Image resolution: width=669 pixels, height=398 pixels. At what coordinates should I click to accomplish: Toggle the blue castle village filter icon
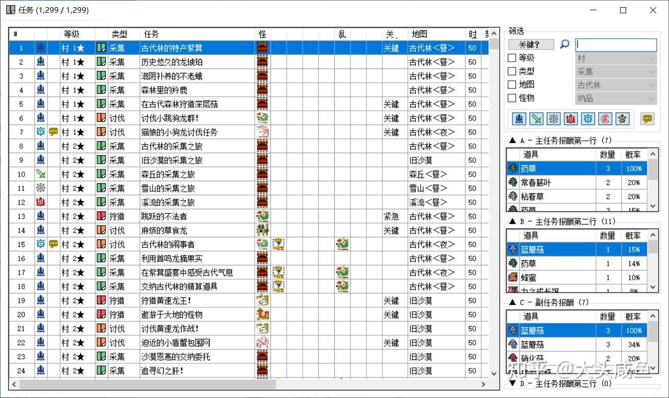(x=519, y=119)
